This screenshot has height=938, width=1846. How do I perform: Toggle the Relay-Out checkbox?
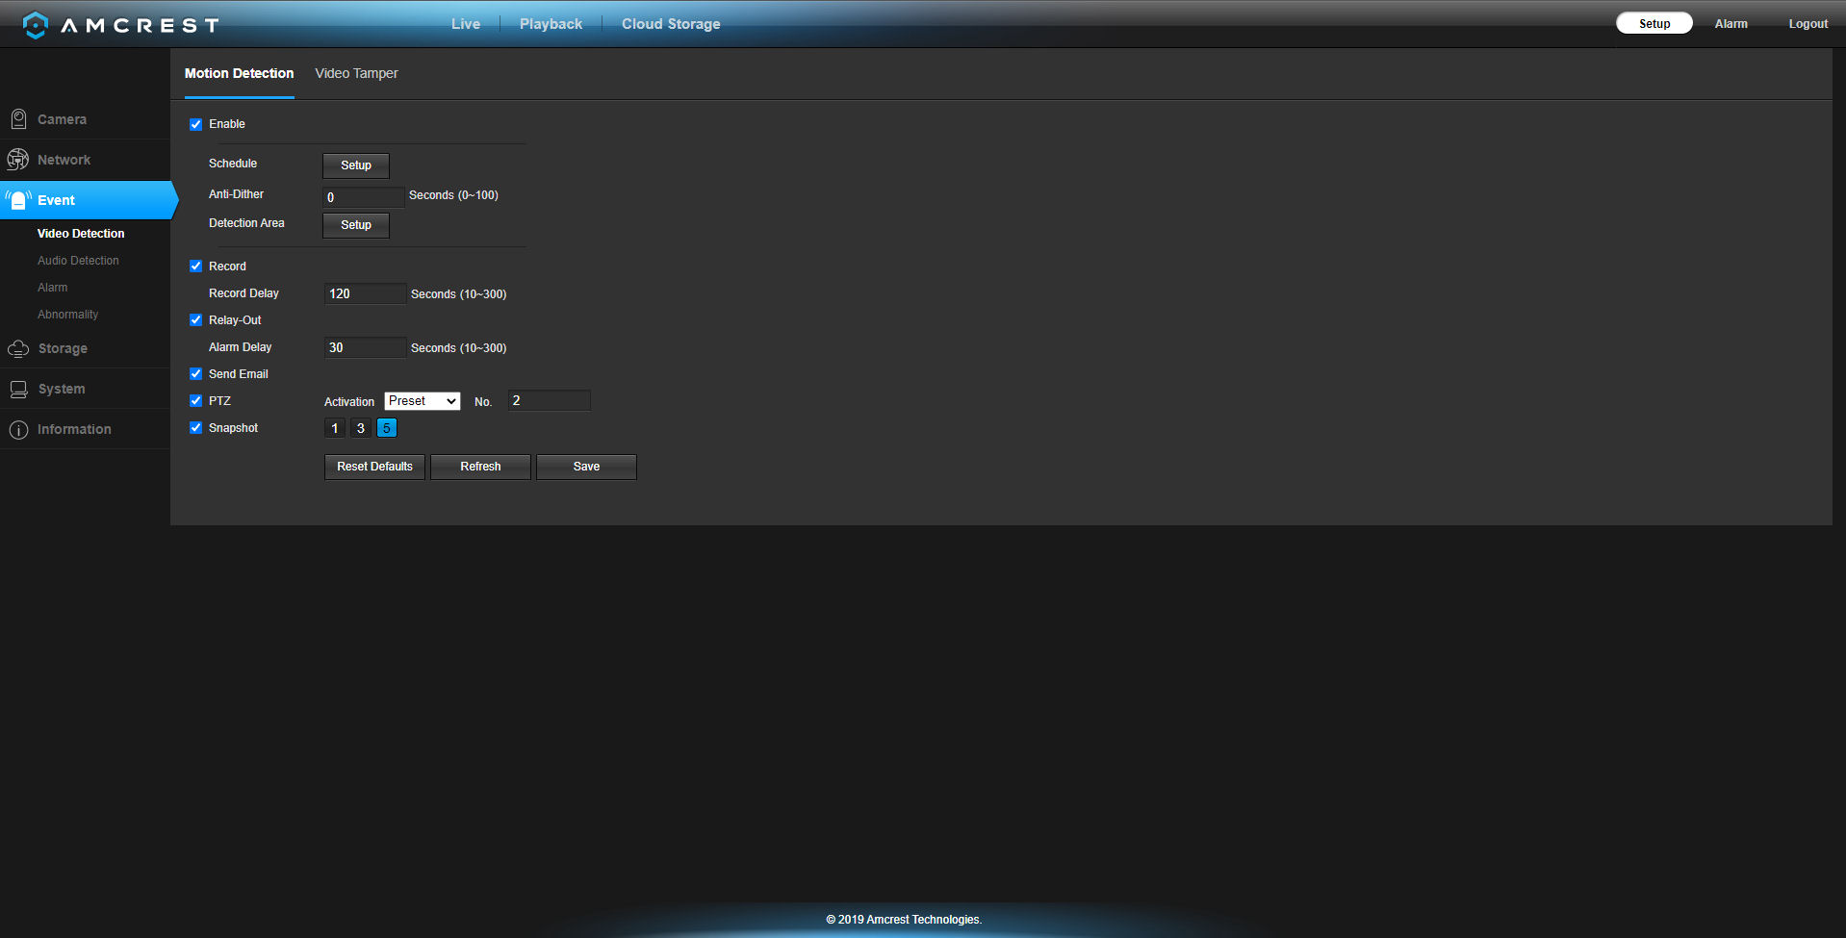click(195, 320)
